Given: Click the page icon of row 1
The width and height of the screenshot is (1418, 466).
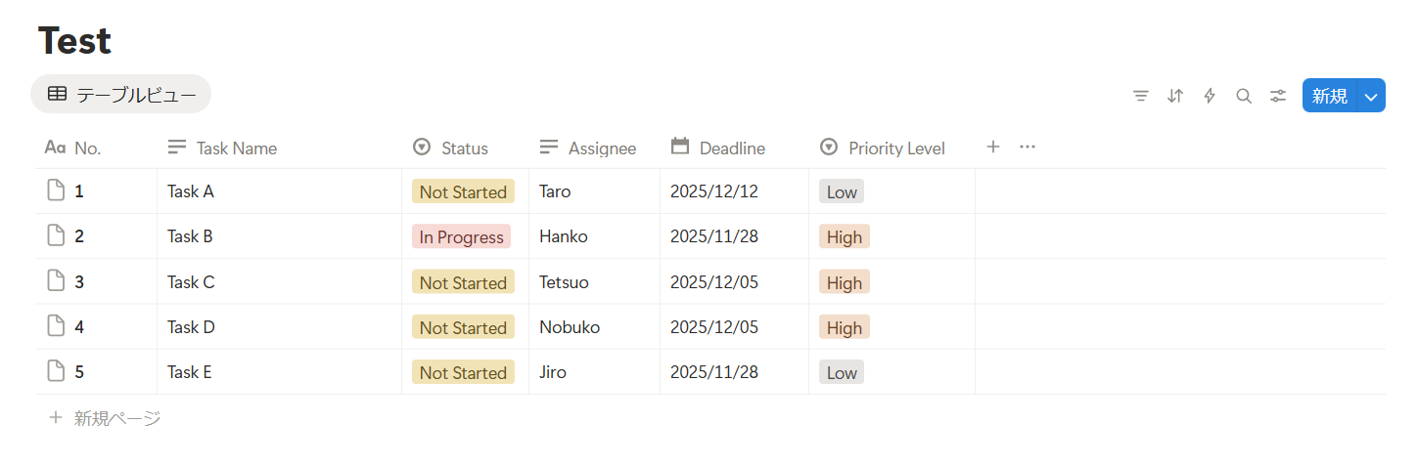Looking at the screenshot, I should 56,191.
